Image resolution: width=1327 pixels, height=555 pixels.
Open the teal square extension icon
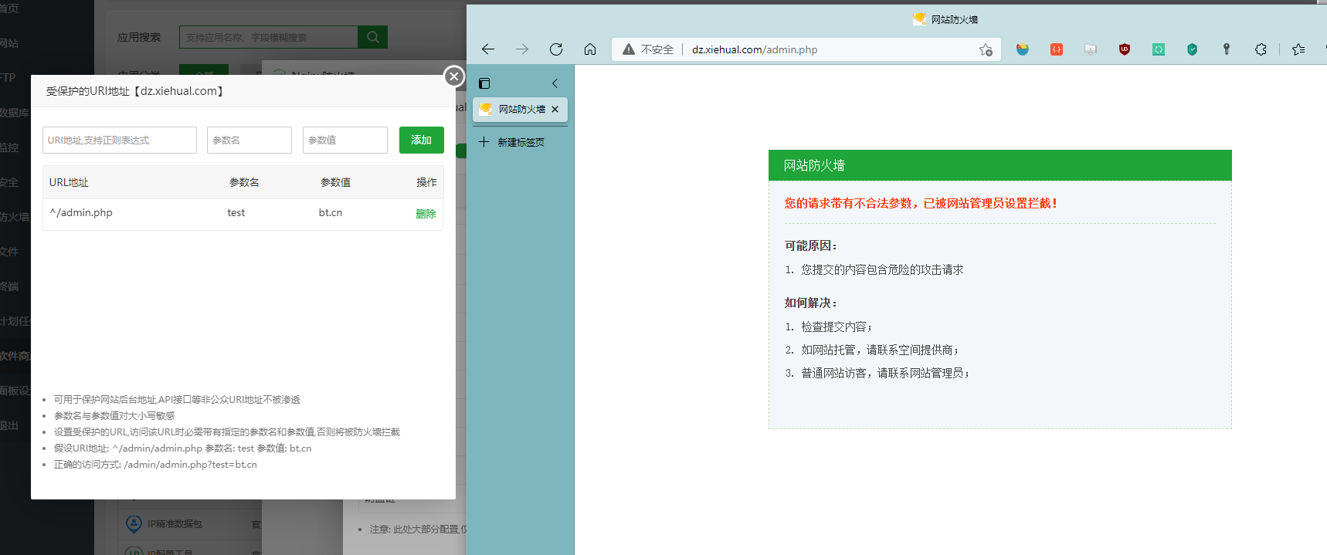[1159, 49]
